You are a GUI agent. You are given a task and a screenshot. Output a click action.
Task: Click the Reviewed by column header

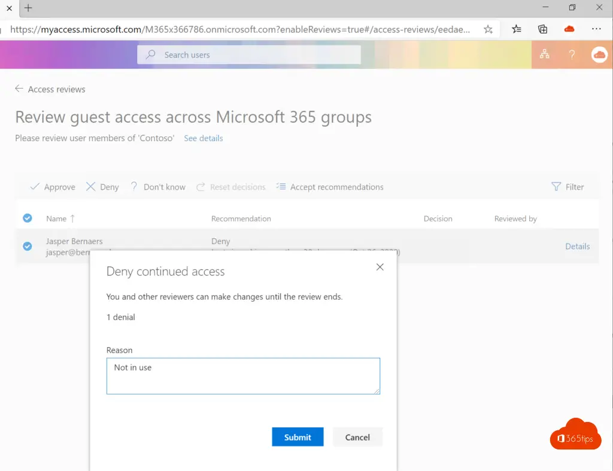(515, 218)
